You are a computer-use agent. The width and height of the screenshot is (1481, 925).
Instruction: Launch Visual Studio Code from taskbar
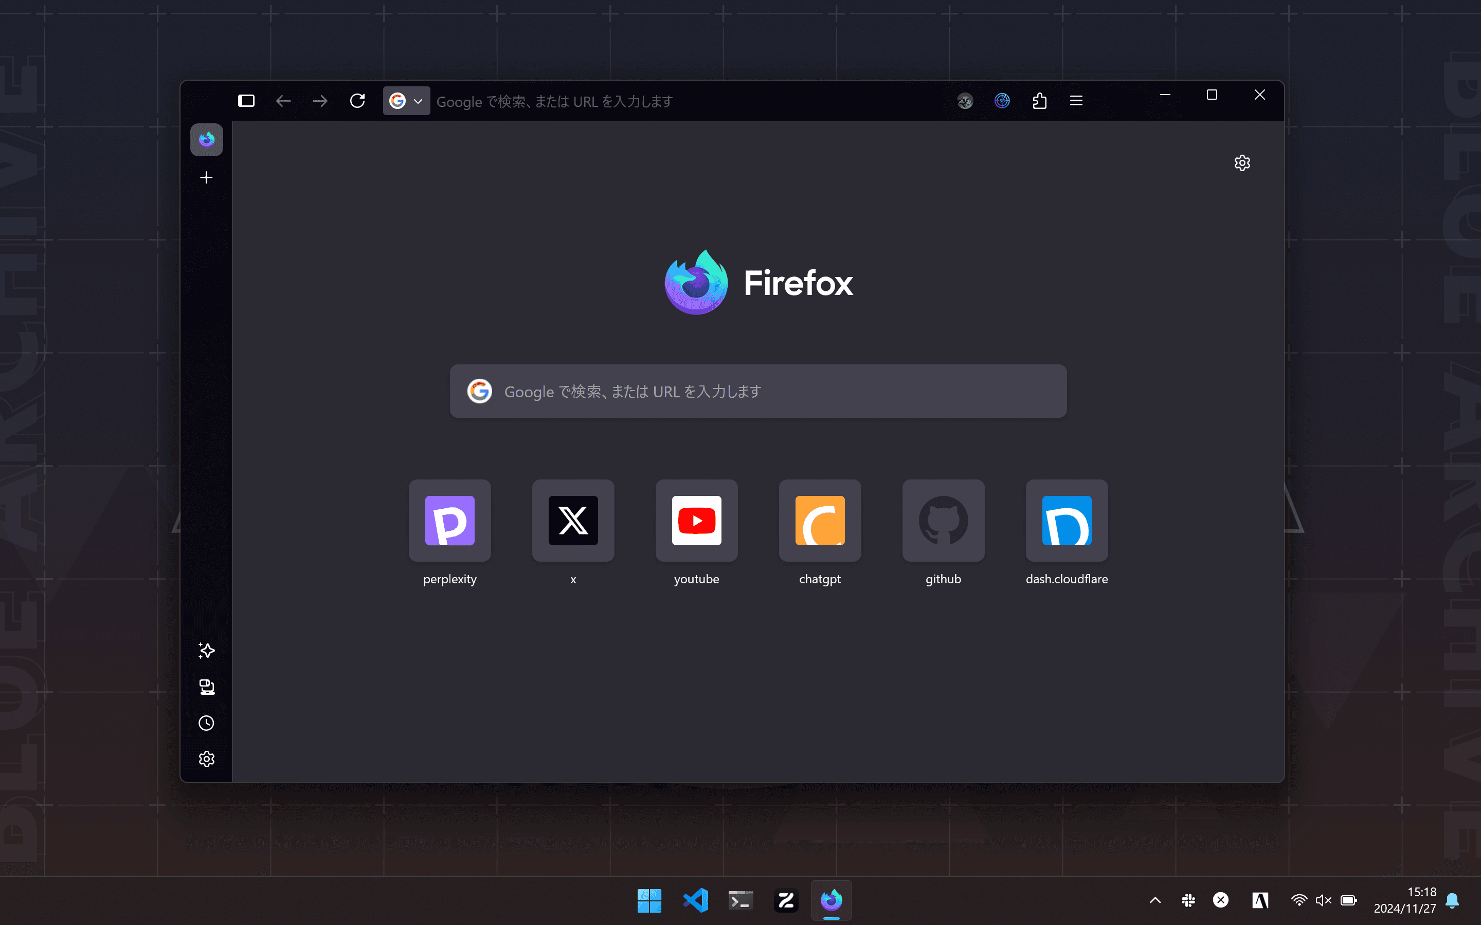coord(695,900)
